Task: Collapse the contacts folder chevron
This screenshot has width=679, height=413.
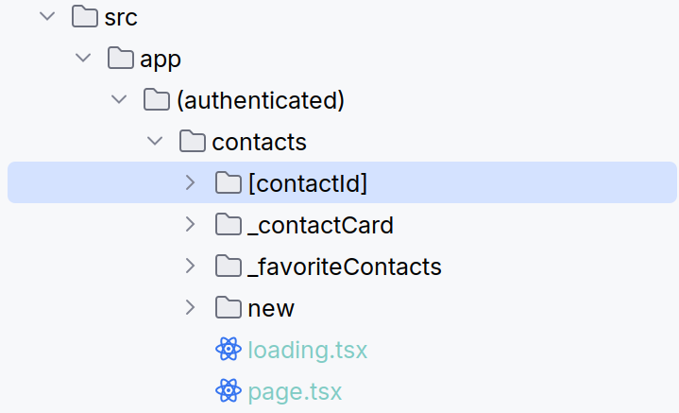Action: [155, 142]
